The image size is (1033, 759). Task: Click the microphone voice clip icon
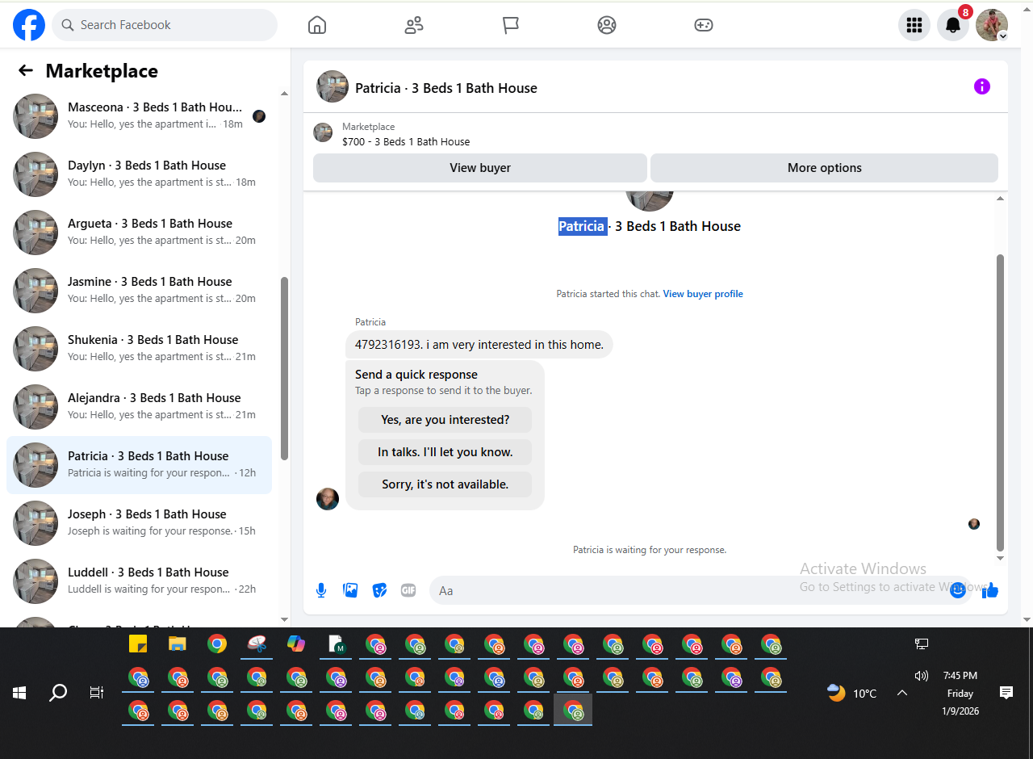tap(321, 590)
